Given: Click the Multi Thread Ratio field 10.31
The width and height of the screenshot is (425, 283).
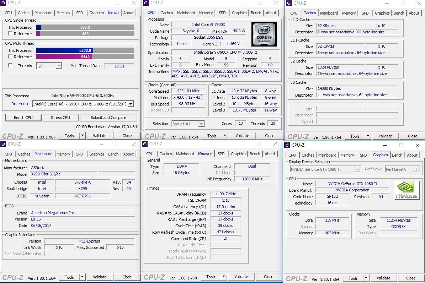Looking at the screenshot, I should pos(119,66).
